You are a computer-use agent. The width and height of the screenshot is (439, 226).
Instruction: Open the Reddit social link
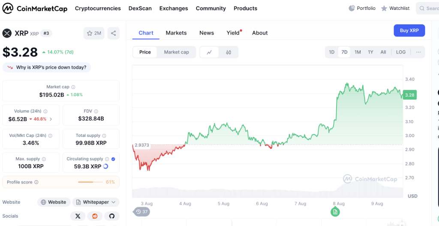coord(95,216)
